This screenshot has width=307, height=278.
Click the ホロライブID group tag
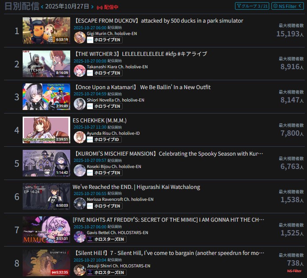pos(104,140)
